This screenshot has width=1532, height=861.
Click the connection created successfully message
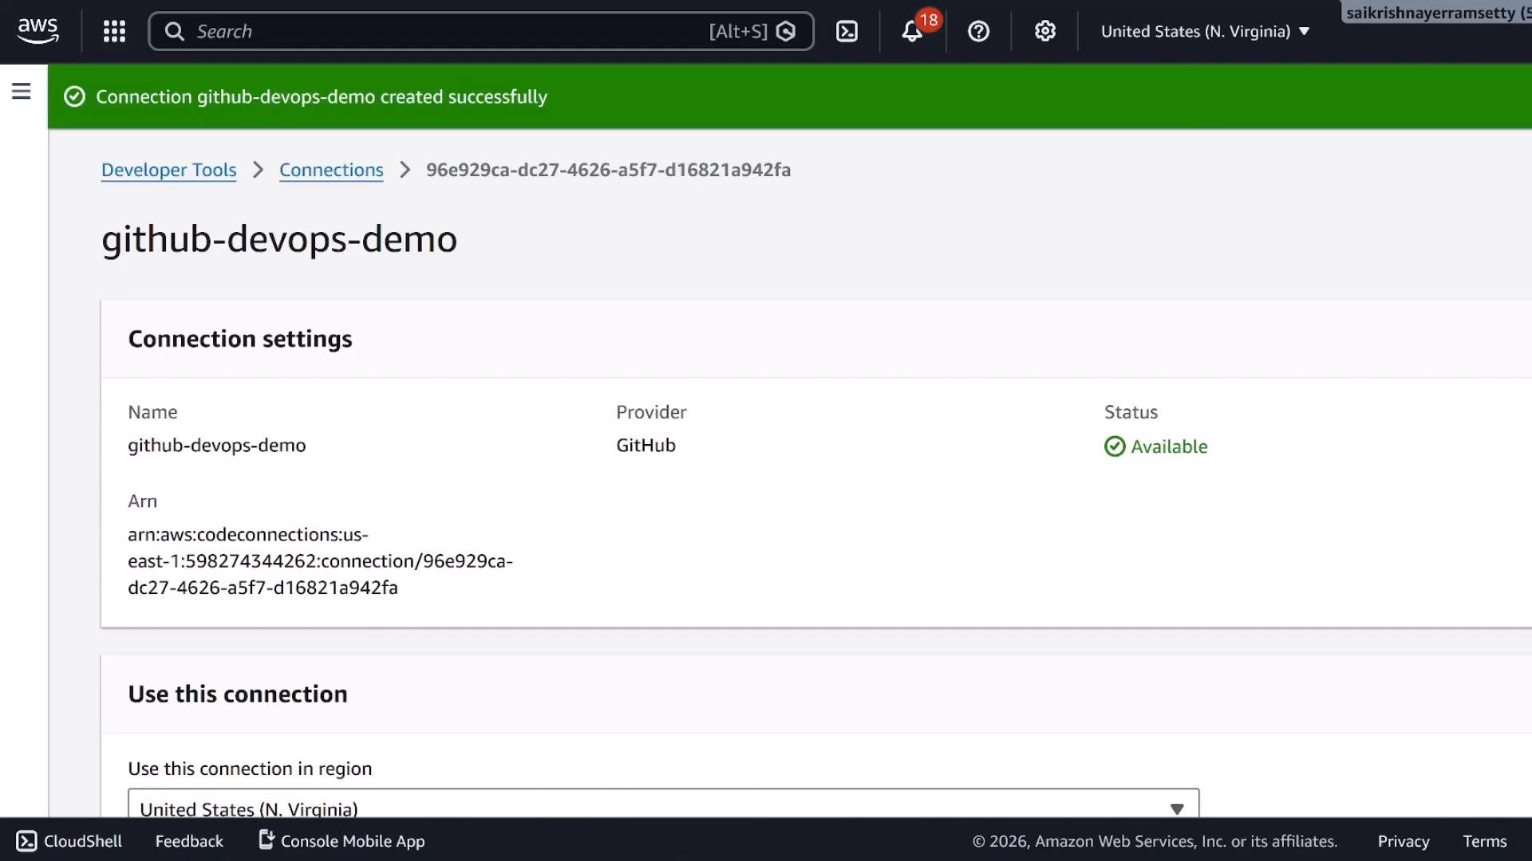322,96
